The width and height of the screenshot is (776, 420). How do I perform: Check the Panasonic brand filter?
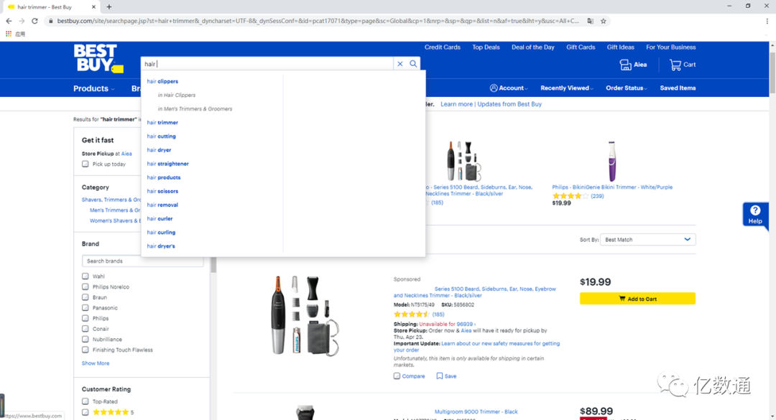[x=85, y=308]
